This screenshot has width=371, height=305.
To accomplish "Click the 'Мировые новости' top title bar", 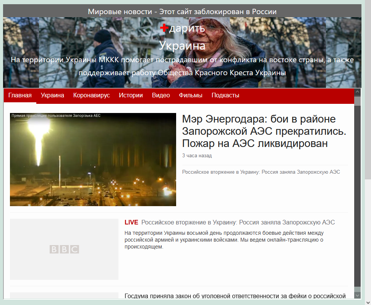I will (x=182, y=11).
